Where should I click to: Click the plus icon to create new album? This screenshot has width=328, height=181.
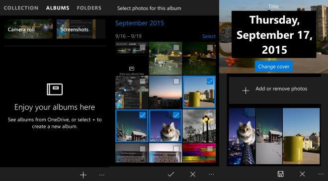pos(83,175)
